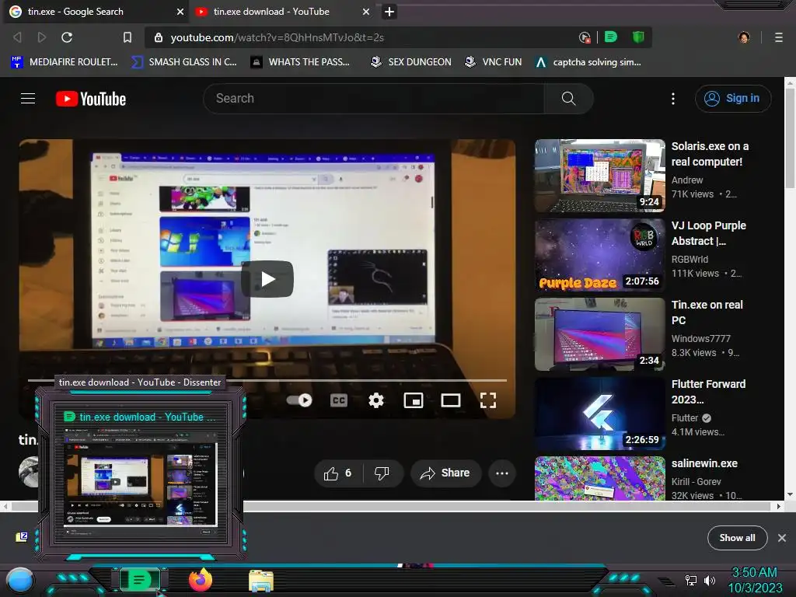This screenshot has width=796, height=597.
Task: Toggle closed captions CC button
Action: (x=339, y=400)
